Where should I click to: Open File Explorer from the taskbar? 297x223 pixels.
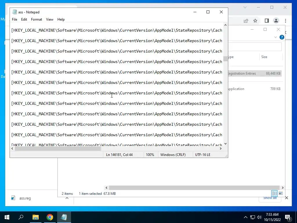(35, 217)
